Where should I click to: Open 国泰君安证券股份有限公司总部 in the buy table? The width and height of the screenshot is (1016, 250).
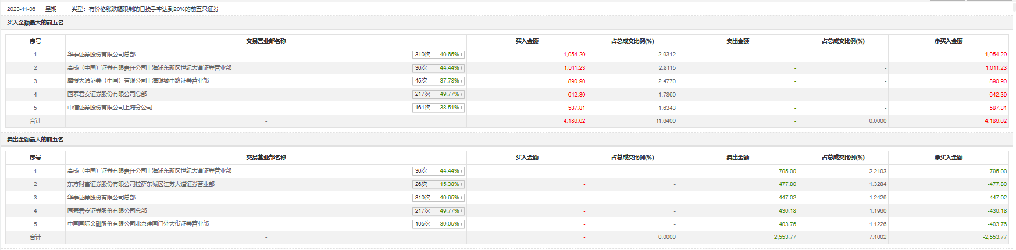coord(107,94)
